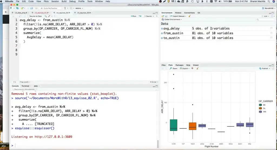Viewport: 277px width, 150px height.
Task: Click the Bluetooth menu bar icon
Action: [207, 1]
